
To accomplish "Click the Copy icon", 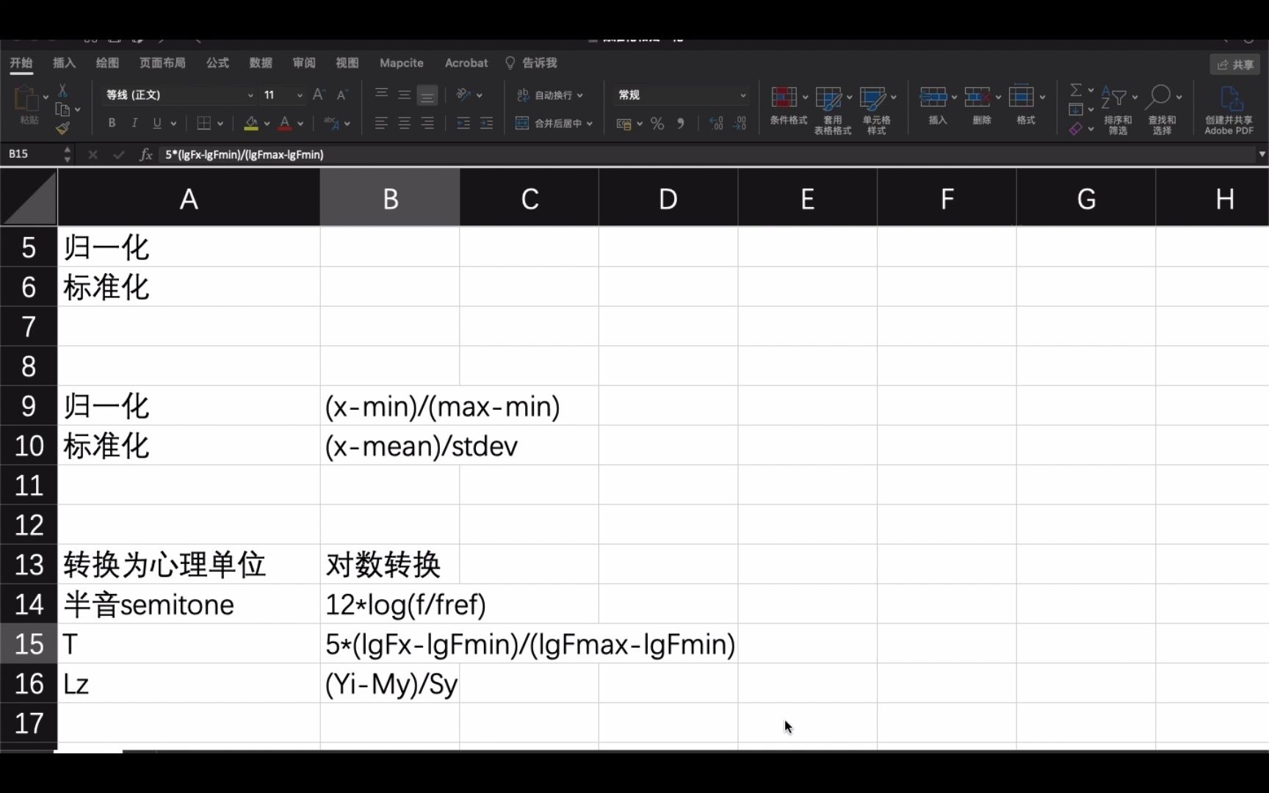I will point(62,109).
